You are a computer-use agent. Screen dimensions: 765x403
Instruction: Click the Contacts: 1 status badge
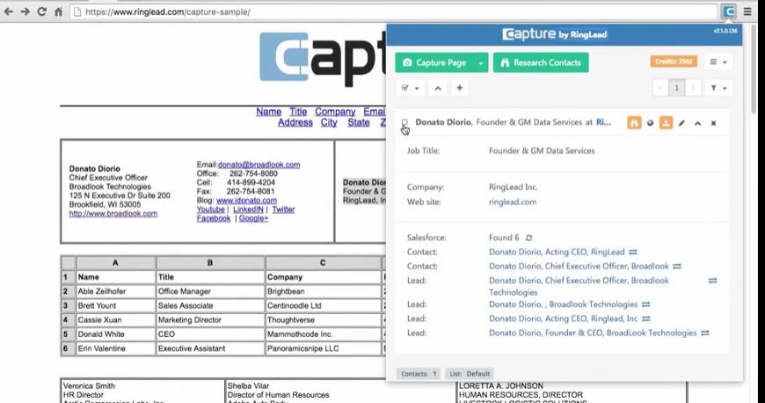419,374
